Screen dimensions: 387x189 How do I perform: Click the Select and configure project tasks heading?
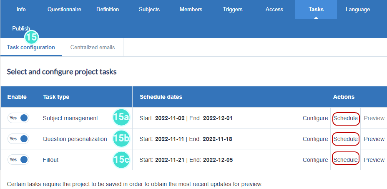(62, 72)
